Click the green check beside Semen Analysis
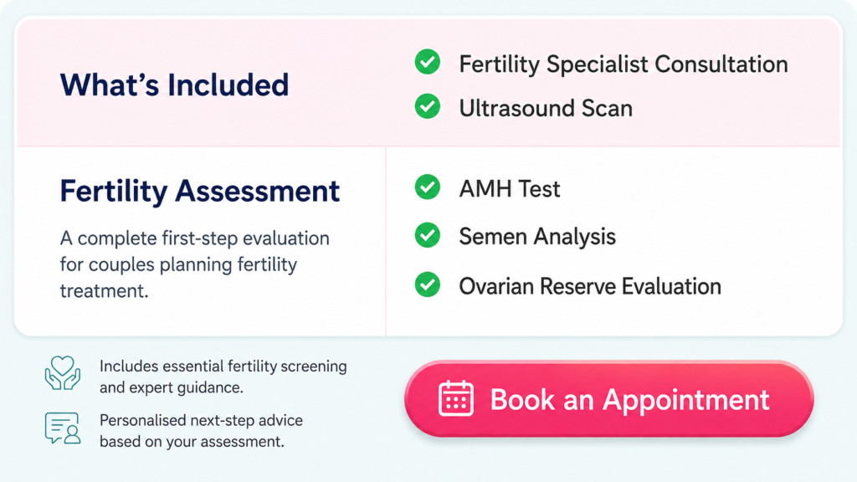Viewport: 857px width, 482px height. pyautogui.click(x=428, y=235)
